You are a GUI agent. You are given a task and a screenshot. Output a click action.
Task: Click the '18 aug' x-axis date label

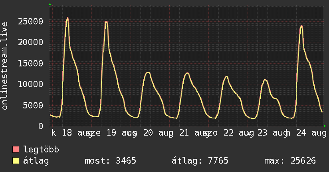pyautogui.click(x=77, y=133)
